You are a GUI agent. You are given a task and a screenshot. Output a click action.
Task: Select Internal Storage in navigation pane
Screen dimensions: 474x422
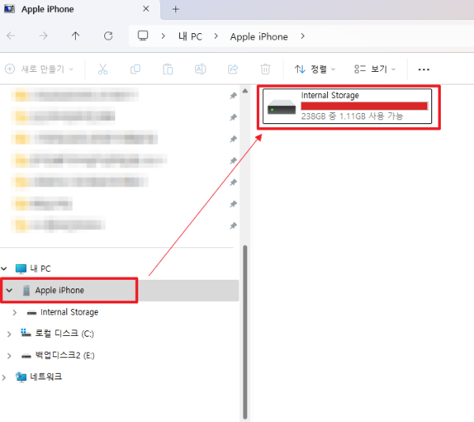click(70, 312)
